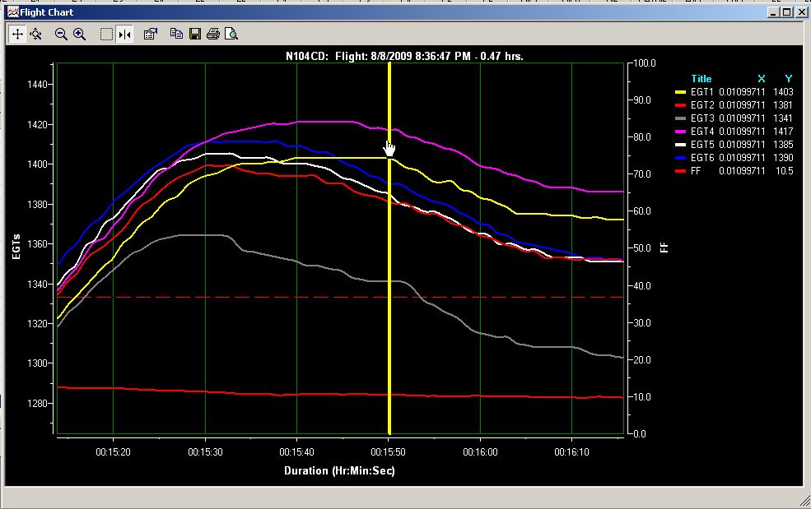Click the legend X column header
Image resolution: width=811 pixels, height=509 pixels.
point(761,79)
